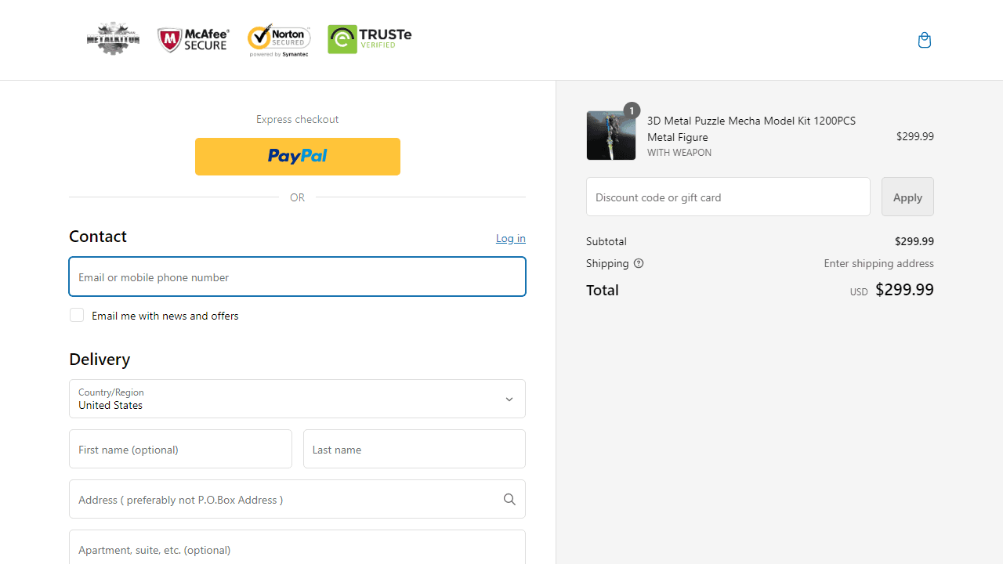The width and height of the screenshot is (1003, 564).
Task: Open the Country/Region dropdown
Action: (x=297, y=399)
